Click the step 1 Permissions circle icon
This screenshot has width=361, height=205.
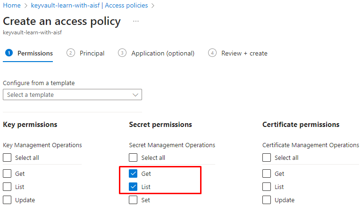(x=8, y=53)
